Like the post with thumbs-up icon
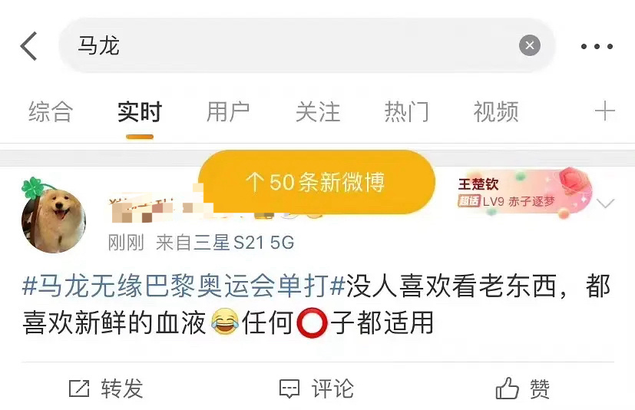Viewport: 635px width, 410px height. (507, 389)
